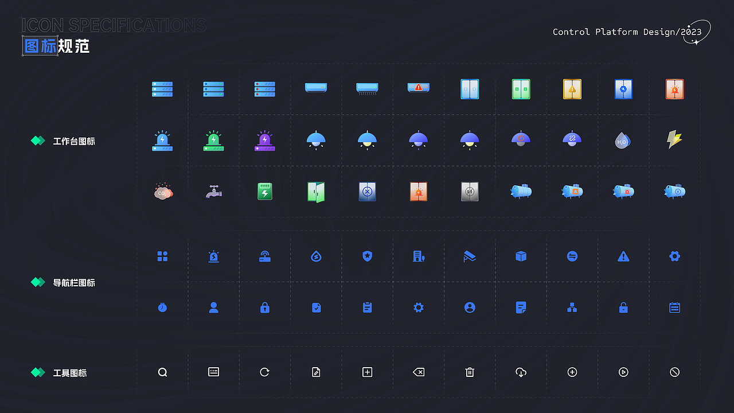Click the square plus add icon
Viewport: 734px width, 413px height.
point(367,372)
